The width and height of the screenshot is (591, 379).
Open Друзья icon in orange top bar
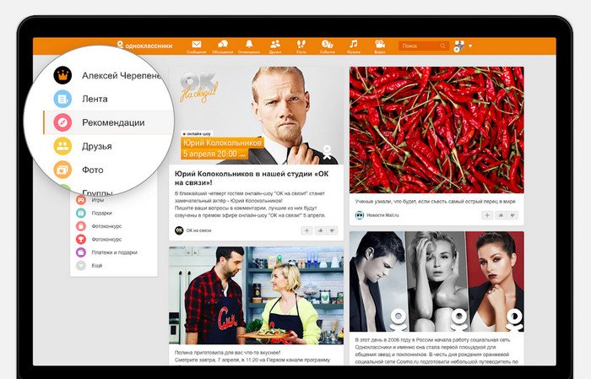tap(275, 44)
